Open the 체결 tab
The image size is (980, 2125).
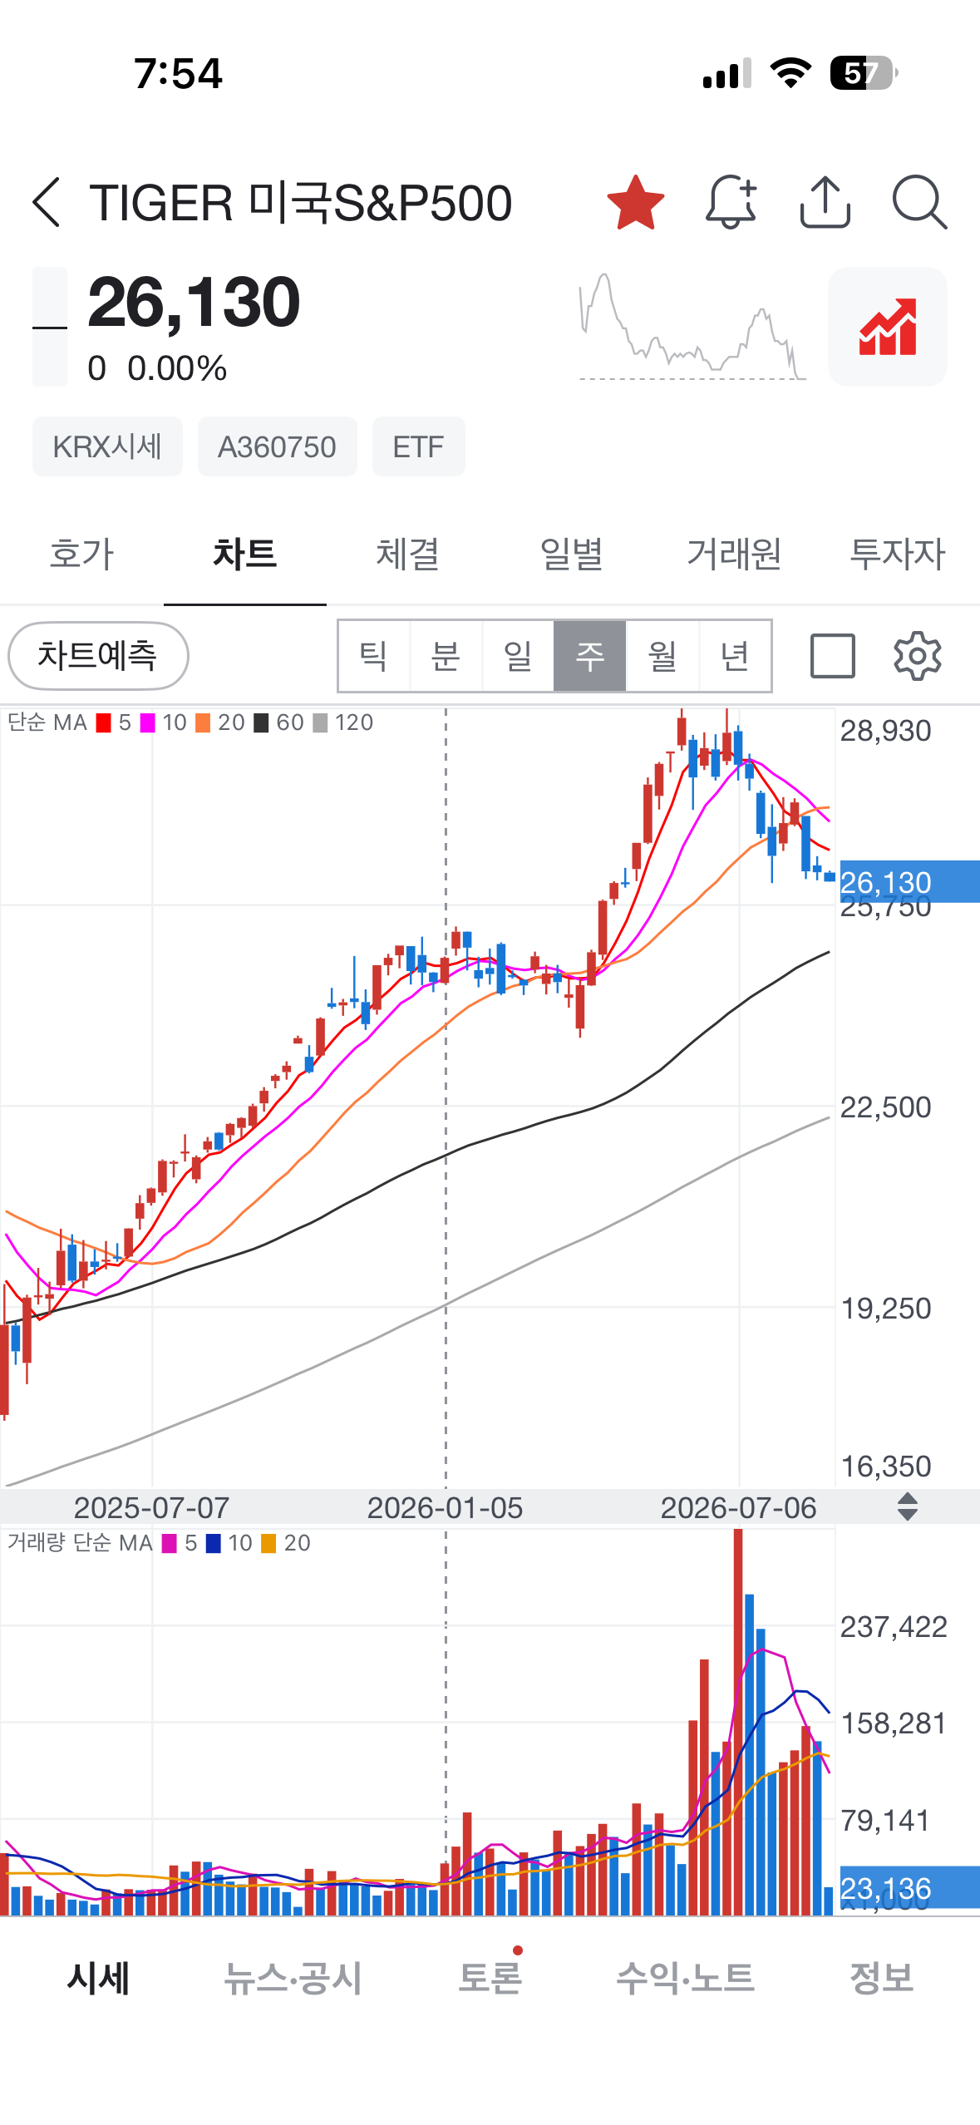click(407, 554)
